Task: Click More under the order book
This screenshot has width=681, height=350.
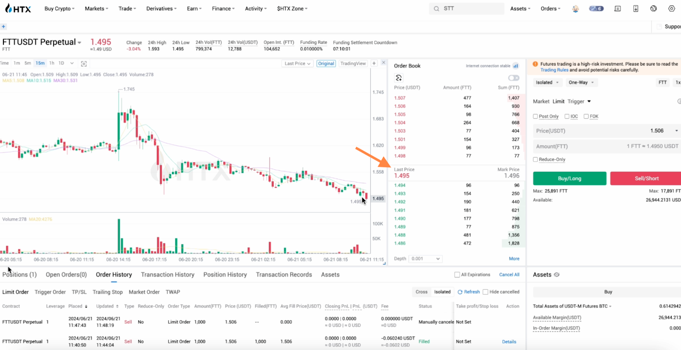Action: (514, 259)
